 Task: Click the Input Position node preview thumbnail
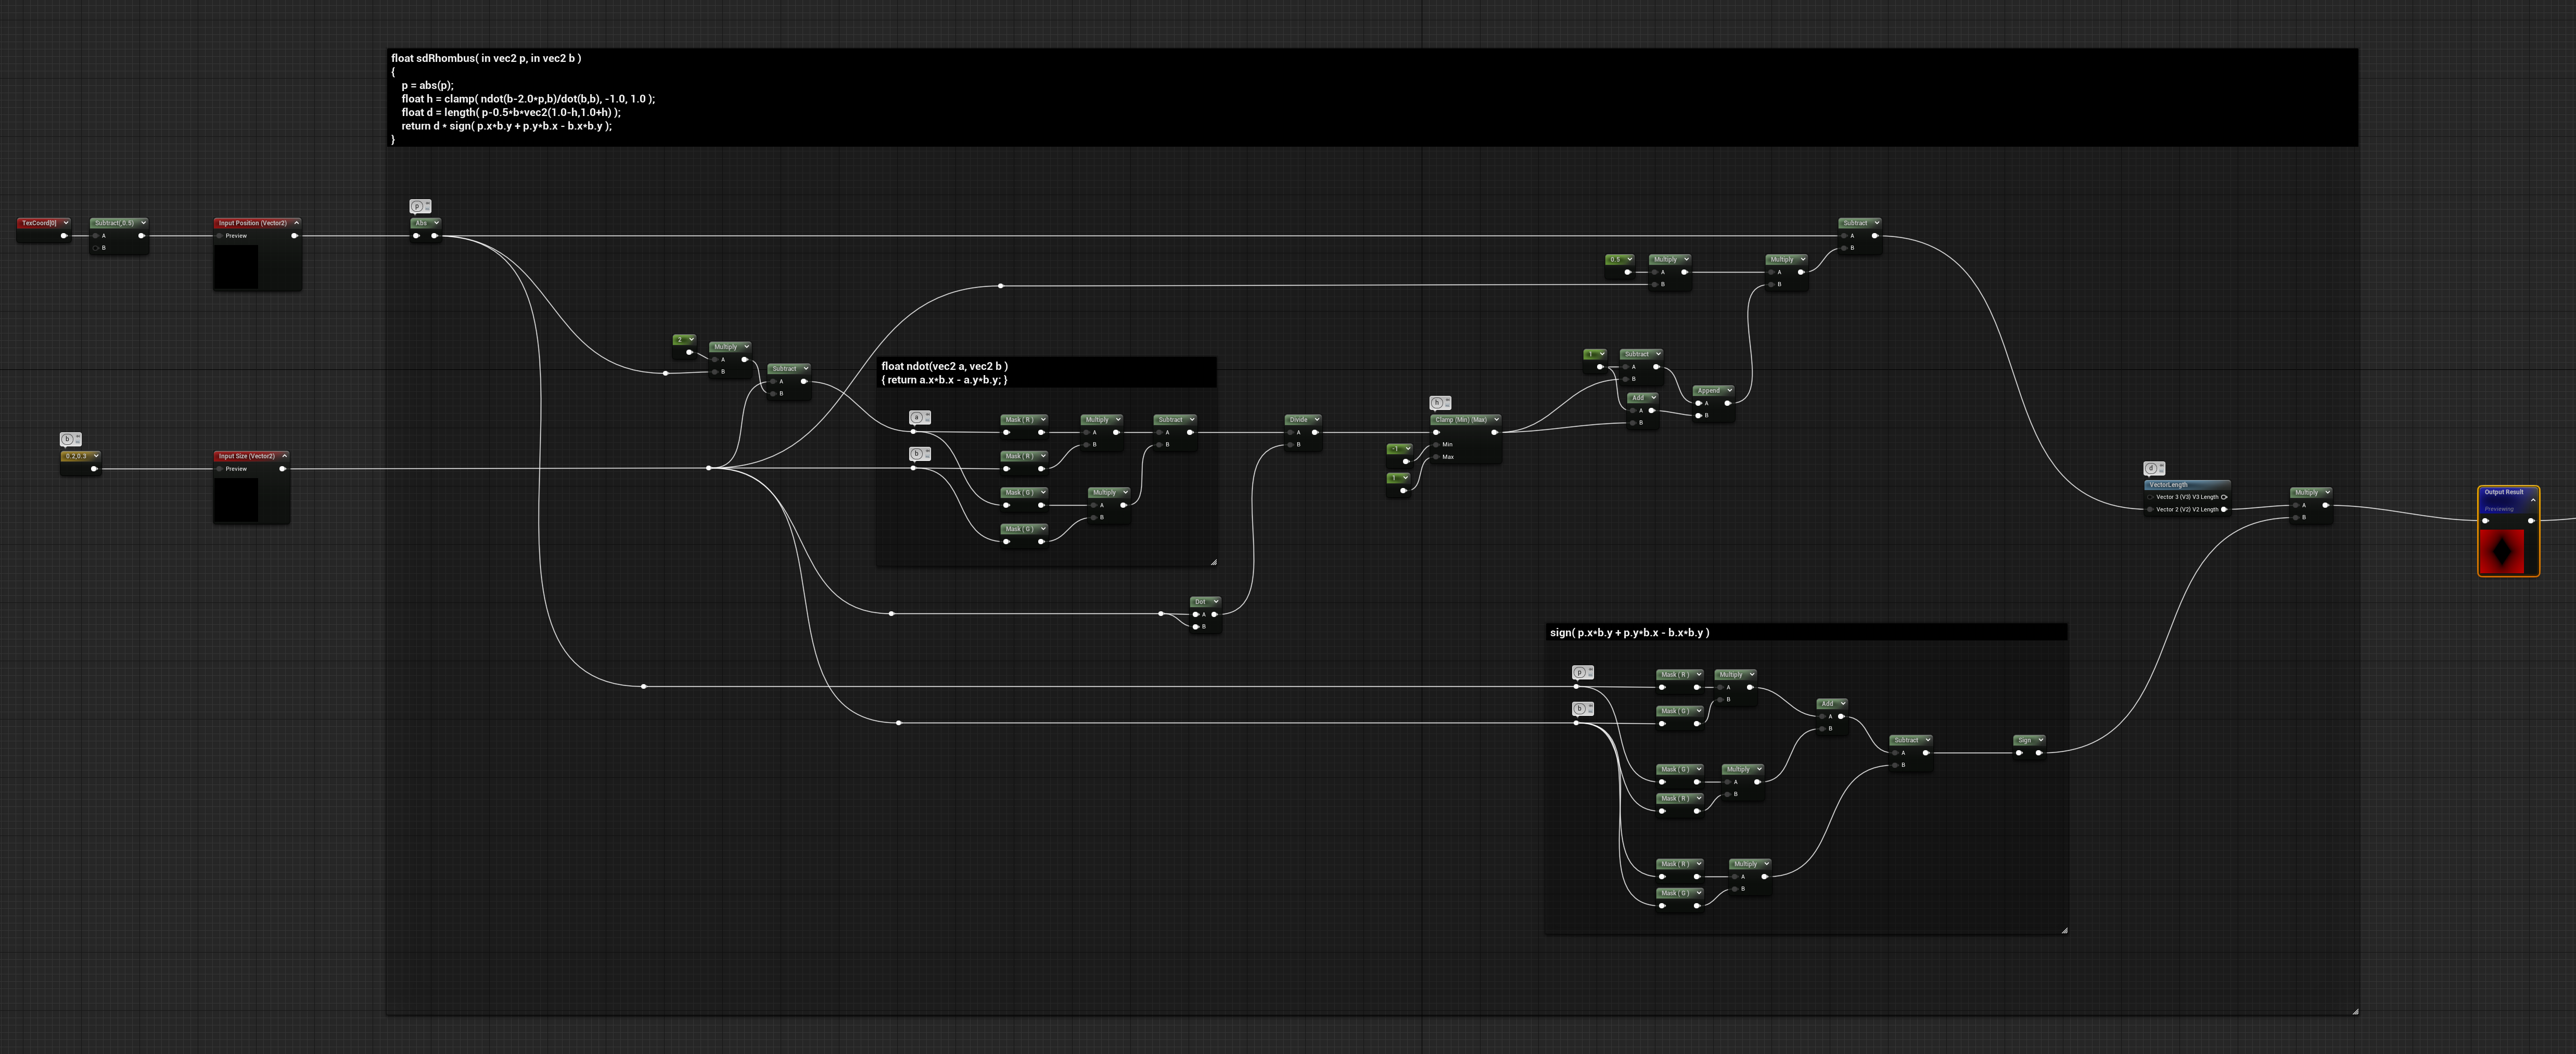pyautogui.click(x=236, y=267)
